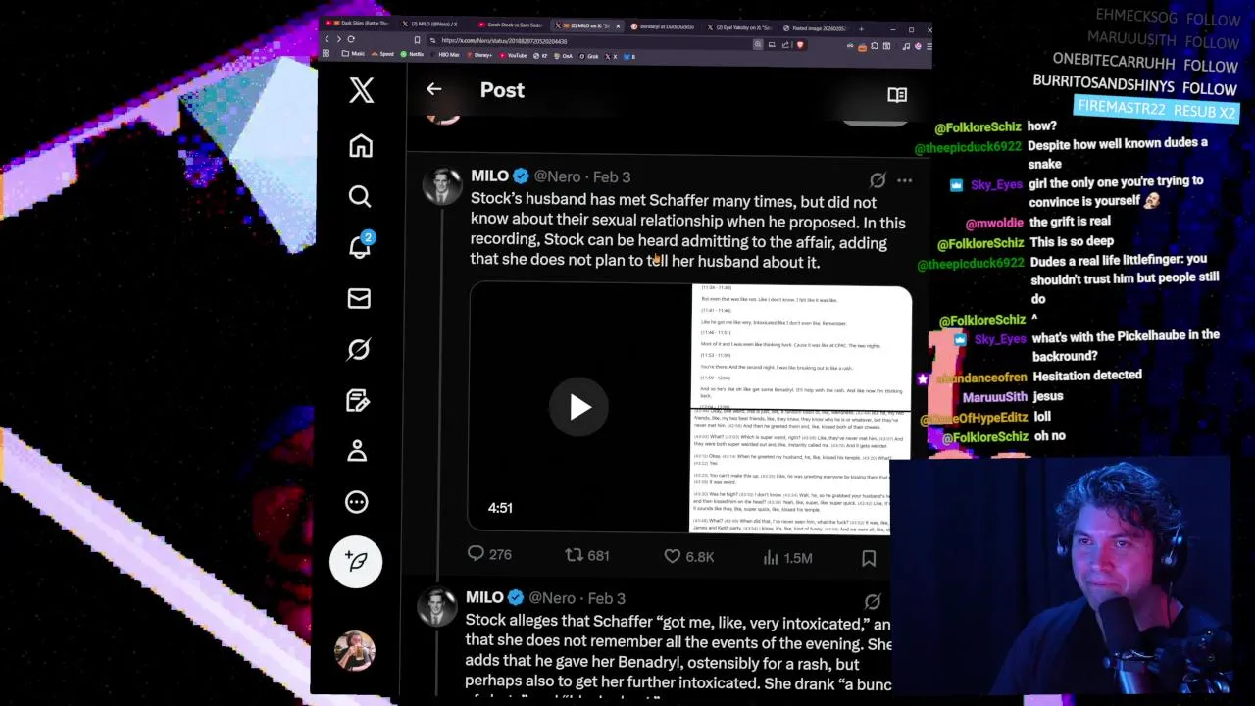View analytics showing 1.5M views
This screenshot has width=1255, height=706.
[x=787, y=558]
